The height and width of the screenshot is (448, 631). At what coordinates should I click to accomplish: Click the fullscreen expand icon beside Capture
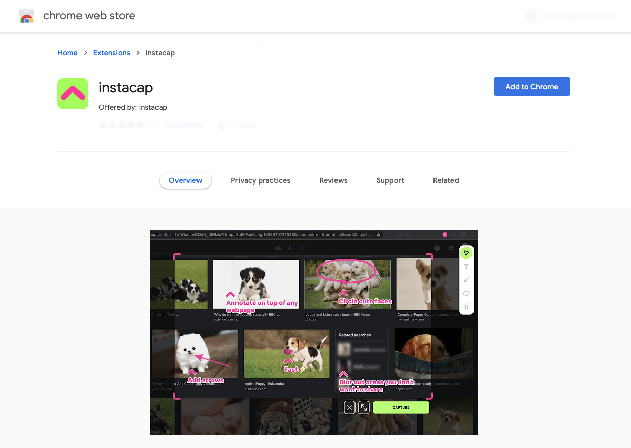pos(364,408)
